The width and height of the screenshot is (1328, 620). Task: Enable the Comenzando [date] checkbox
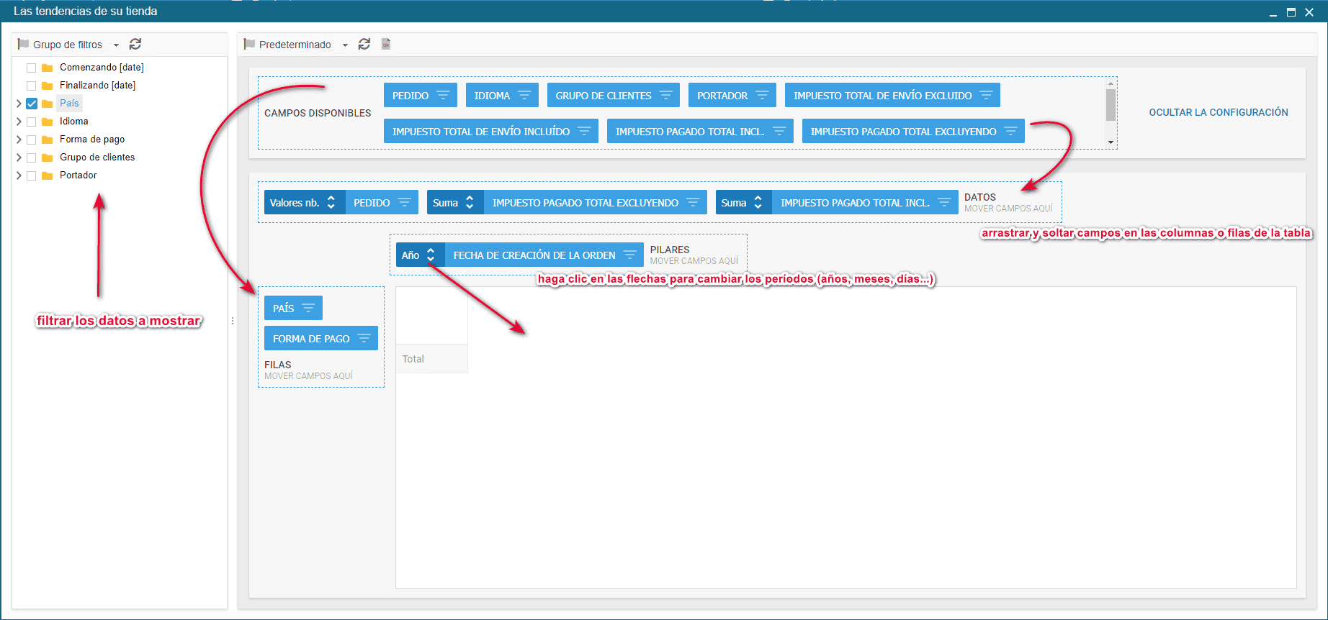(x=32, y=68)
